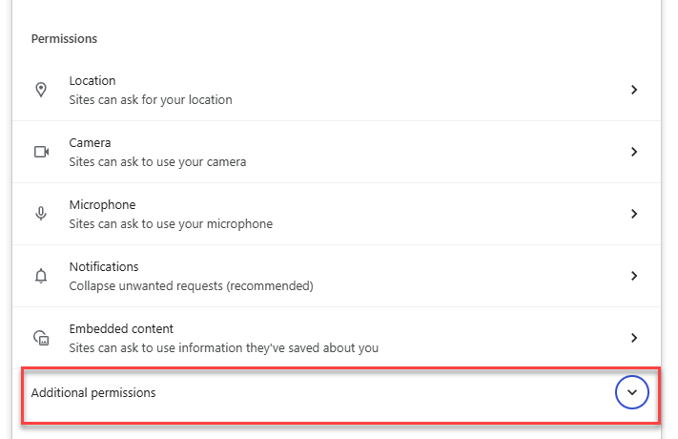Select the Camera menu entry title
The width and height of the screenshot is (678, 439).
[90, 143]
